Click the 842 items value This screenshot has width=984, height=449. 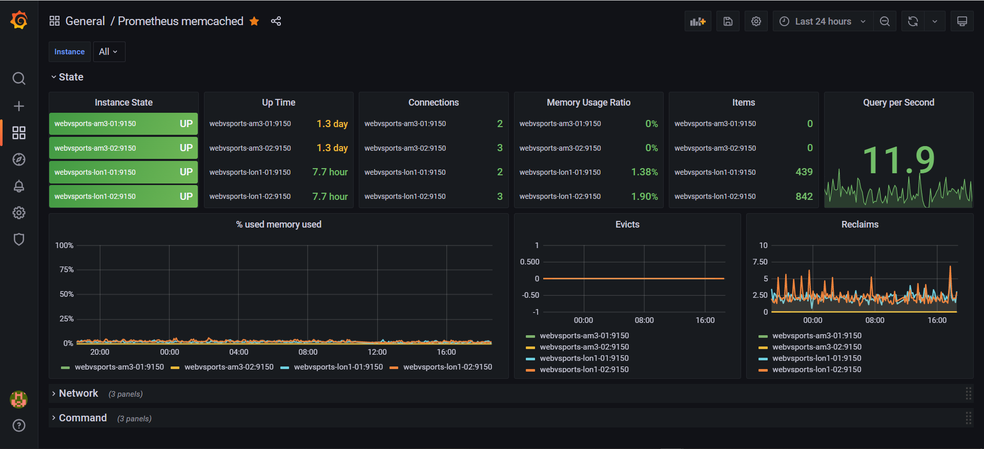[x=804, y=196]
